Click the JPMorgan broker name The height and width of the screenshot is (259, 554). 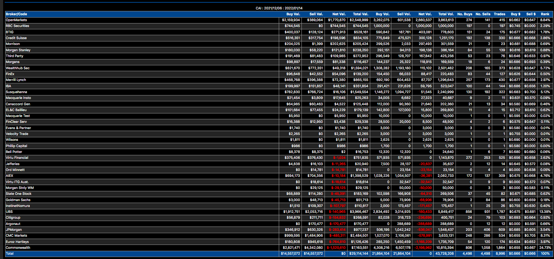[14, 230]
